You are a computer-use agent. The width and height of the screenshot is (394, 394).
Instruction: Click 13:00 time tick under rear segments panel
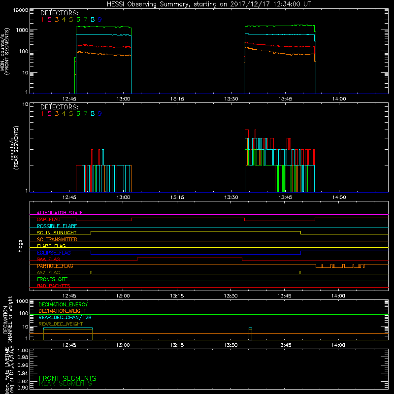pos(124,197)
